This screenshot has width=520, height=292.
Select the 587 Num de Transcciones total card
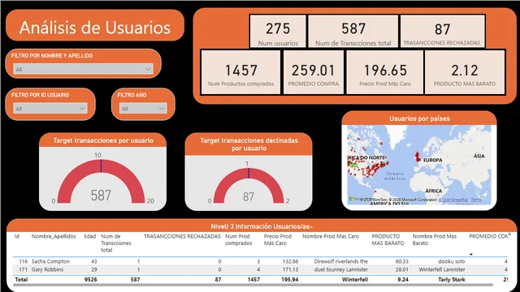[x=353, y=32]
